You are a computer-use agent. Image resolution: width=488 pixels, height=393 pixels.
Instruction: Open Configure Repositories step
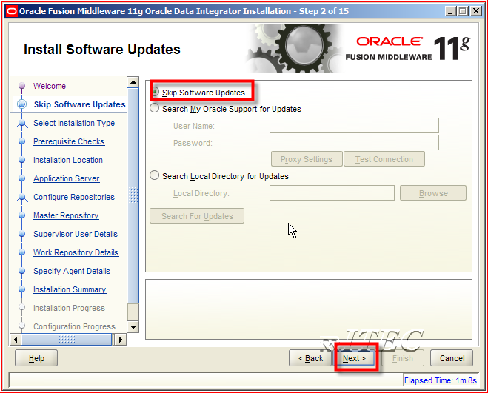pyautogui.click(x=74, y=197)
